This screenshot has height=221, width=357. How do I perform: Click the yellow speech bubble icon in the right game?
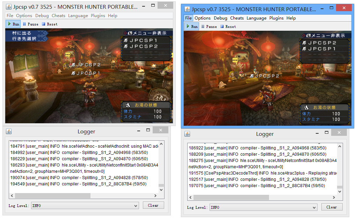[235, 60]
